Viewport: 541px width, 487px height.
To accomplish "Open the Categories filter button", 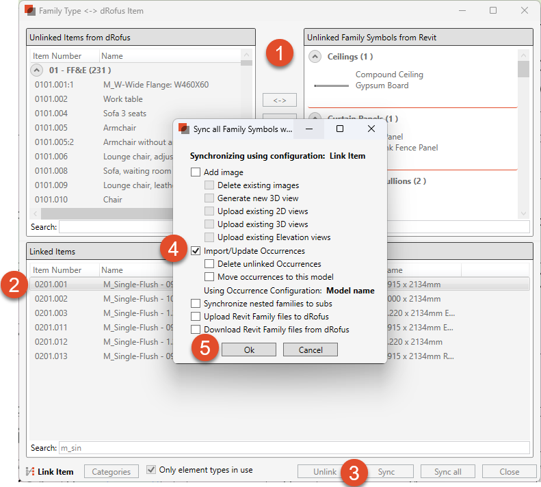I will 111,472.
